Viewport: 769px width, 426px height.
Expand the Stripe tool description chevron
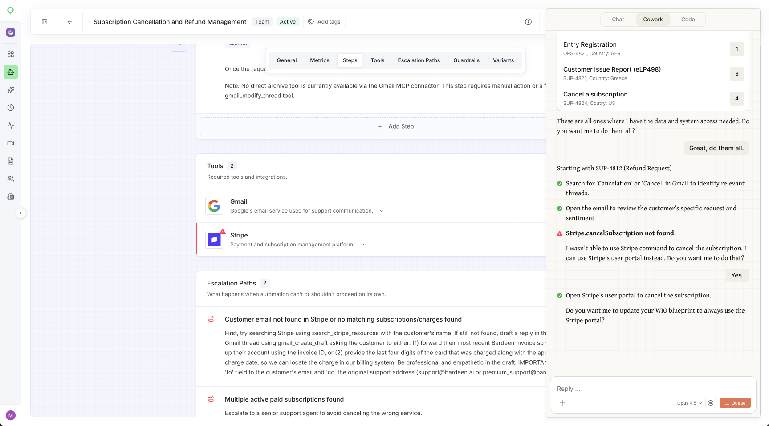362,245
